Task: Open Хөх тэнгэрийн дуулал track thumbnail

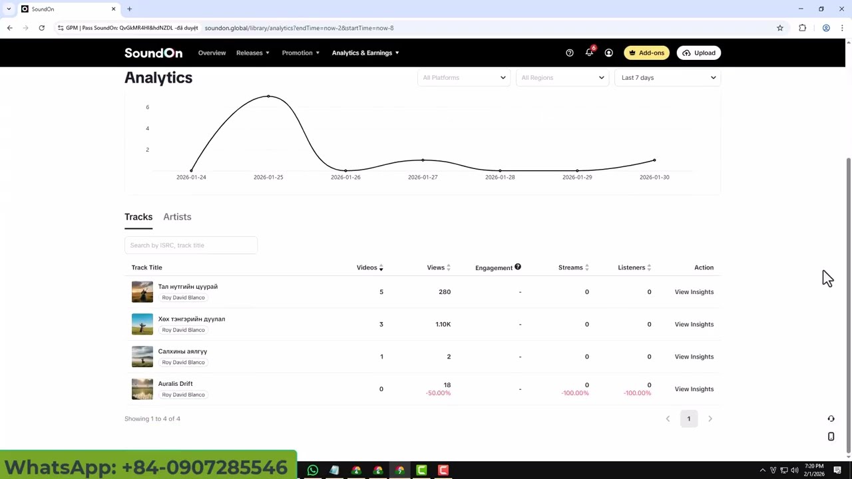Action: (x=142, y=324)
